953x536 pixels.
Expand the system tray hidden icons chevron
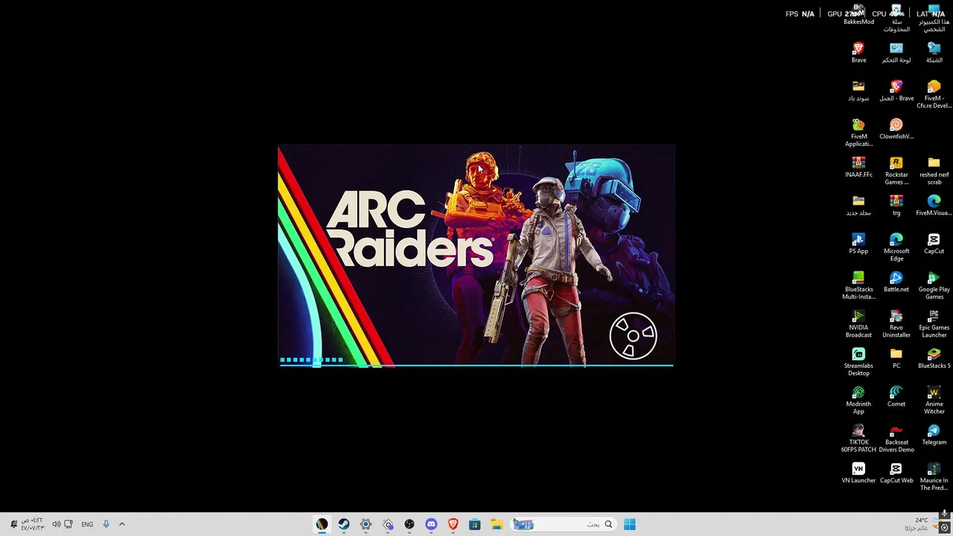[x=122, y=524]
